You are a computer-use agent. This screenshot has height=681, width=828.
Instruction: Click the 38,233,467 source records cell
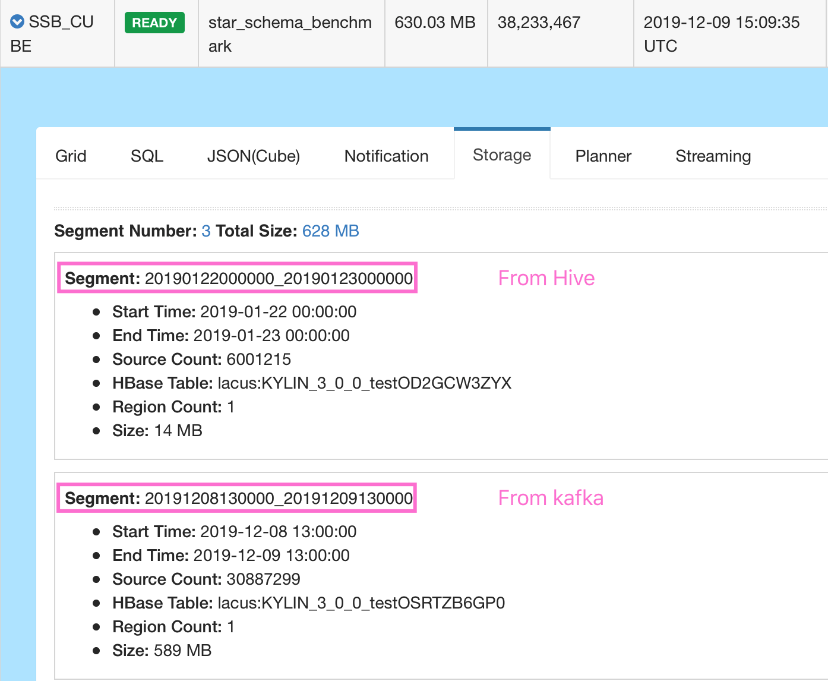(x=539, y=23)
